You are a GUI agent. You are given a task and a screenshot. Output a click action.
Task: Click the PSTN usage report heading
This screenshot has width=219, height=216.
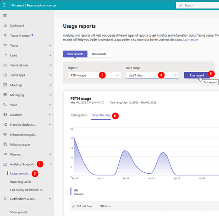click(x=81, y=98)
